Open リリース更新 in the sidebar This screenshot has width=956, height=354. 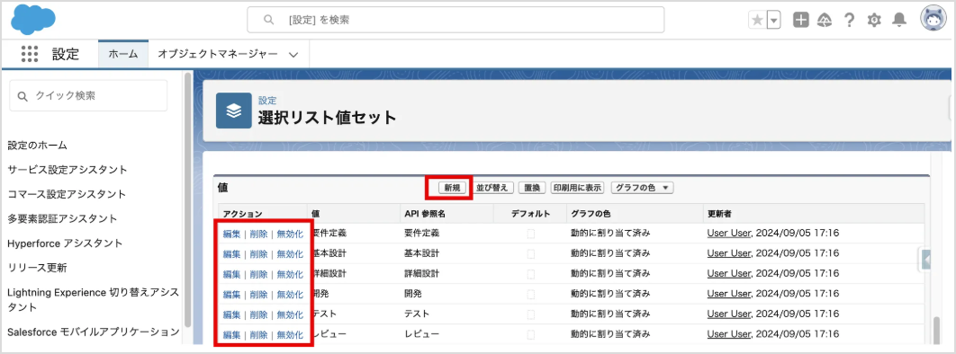pos(37,268)
